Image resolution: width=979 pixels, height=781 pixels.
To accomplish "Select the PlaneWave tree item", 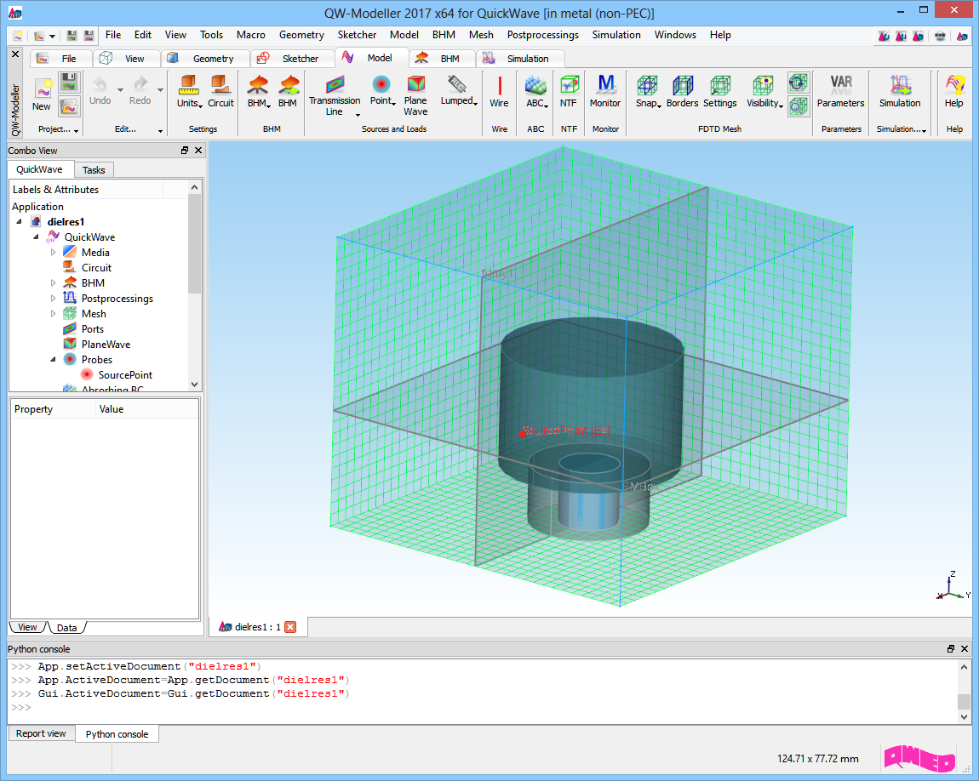I will 106,345.
